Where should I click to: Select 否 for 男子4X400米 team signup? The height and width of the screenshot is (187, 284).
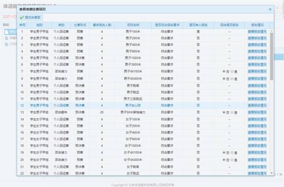tap(224, 79)
